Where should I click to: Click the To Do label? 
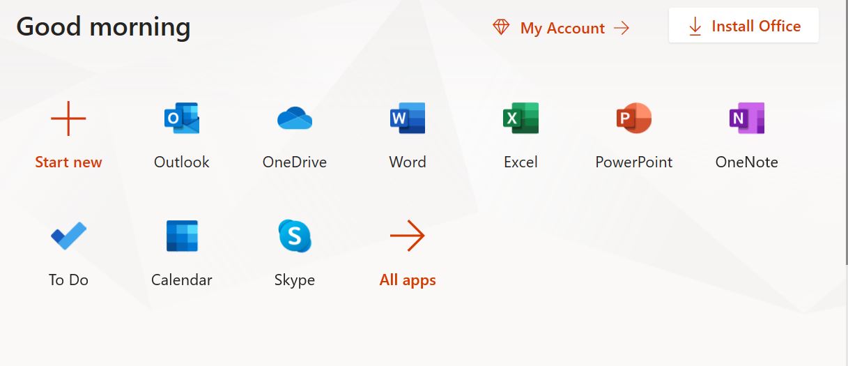coord(68,280)
